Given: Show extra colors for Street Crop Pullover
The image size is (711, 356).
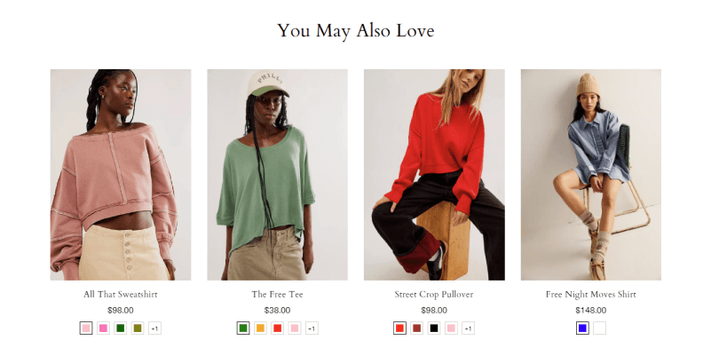Looking at the screenshot, I should tap(469, 328).
